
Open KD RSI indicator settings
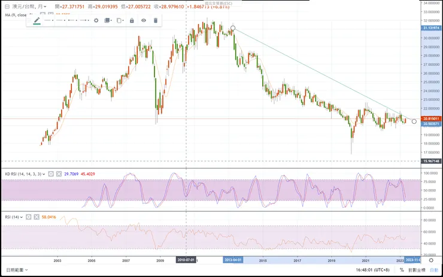(x=51, y=174)
